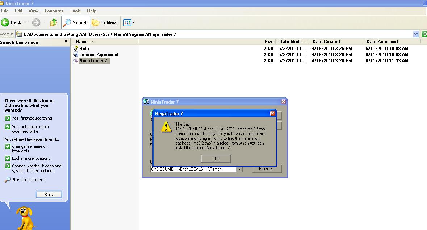Screen dimensions: 427x230
Task: Select the License Agreement file icon
Action: 75,55
